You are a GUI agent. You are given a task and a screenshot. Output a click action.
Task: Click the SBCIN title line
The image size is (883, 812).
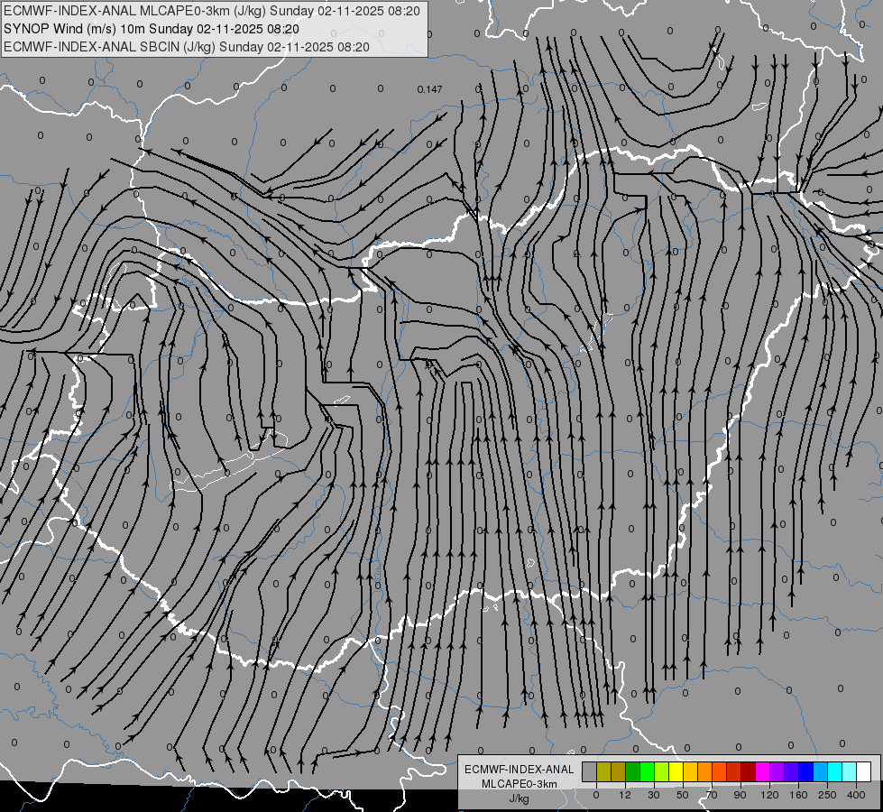(187, 47)
